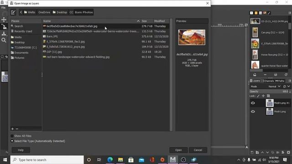This screenshot has height=164, width=292.
Task: Select the Align tool in GIMP toolbox
Action: tap(4, 27)
